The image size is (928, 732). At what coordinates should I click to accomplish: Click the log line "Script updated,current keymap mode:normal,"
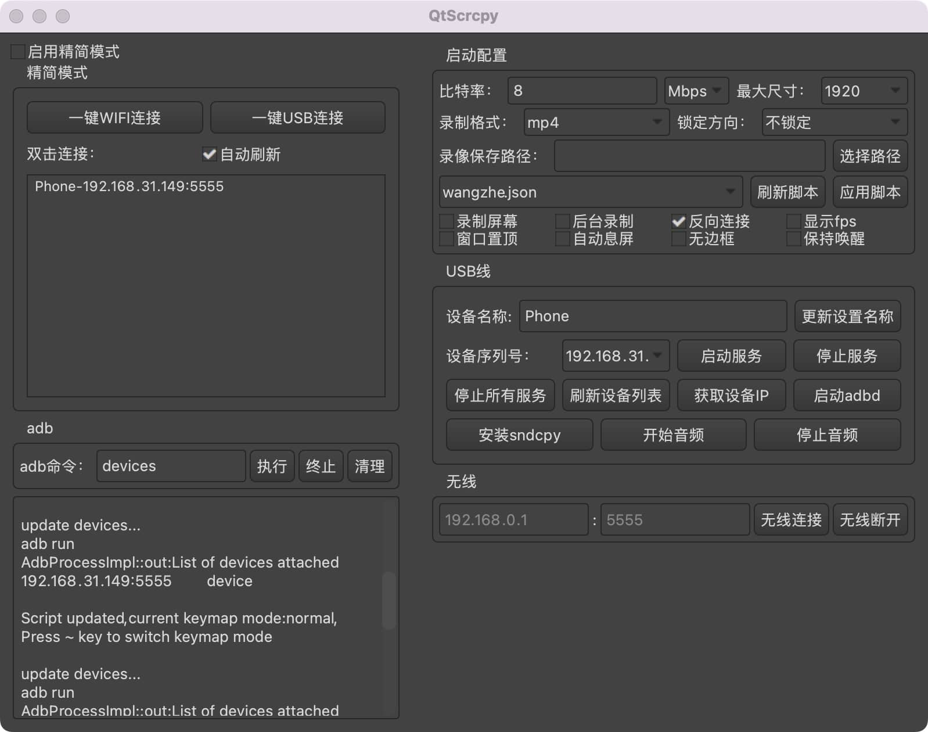(179, 618)
